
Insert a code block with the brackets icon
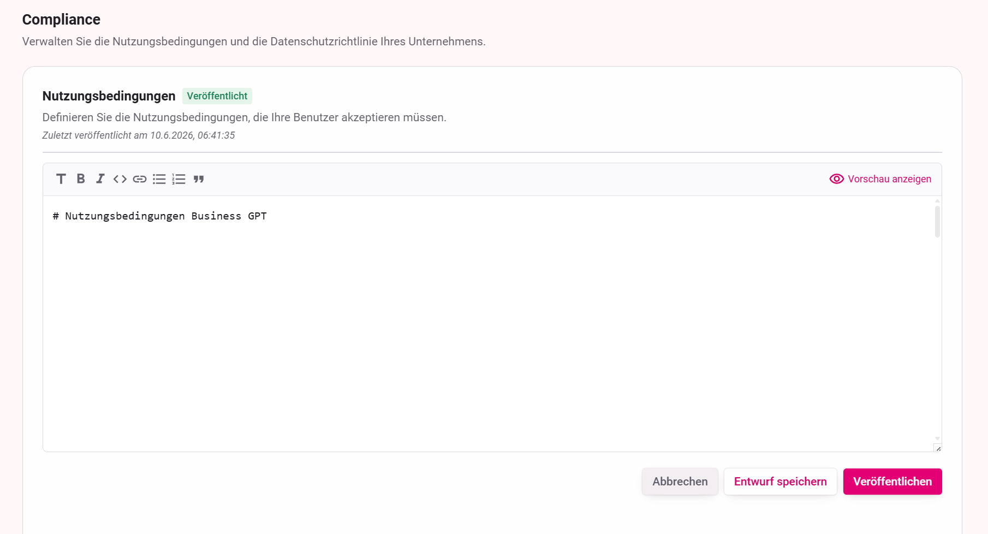120,179
